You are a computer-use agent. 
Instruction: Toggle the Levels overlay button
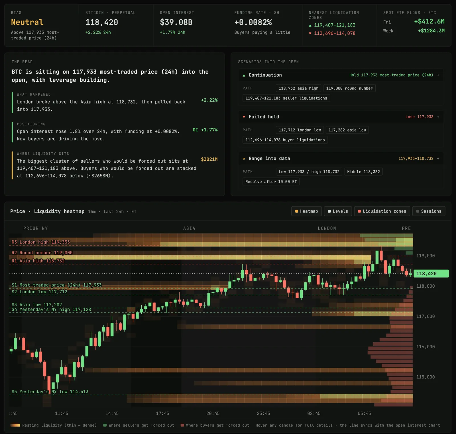click(338, 211)
